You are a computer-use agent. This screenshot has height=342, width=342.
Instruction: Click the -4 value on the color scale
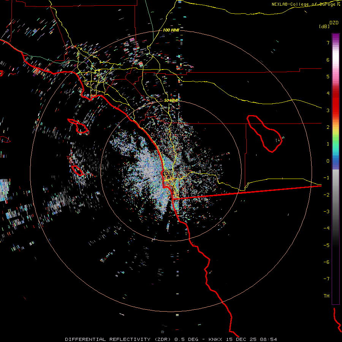click(326, 228)
